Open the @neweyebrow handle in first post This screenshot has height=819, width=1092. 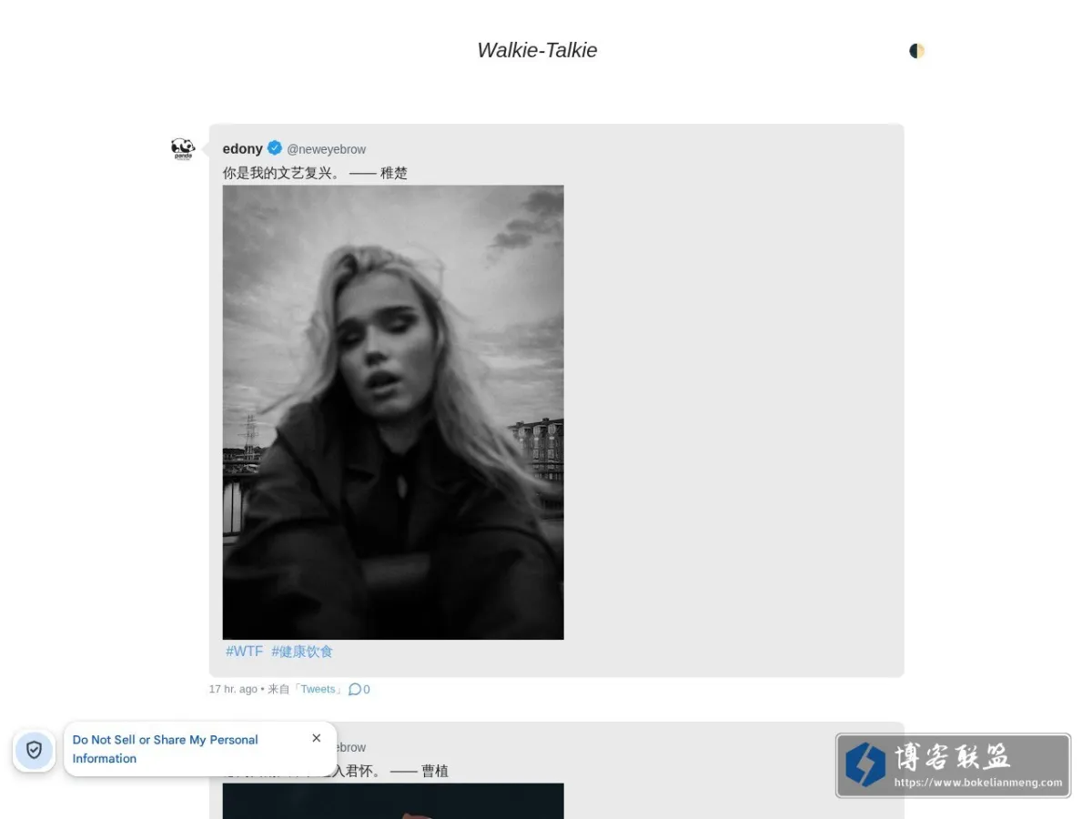coord(327,149)
